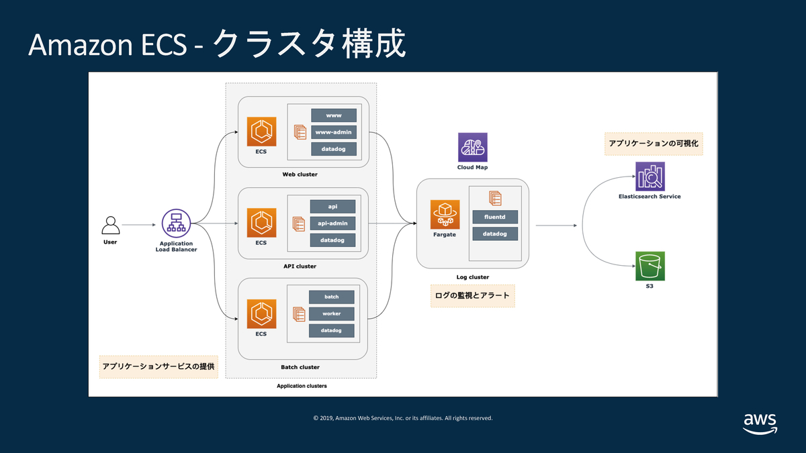Select the api-admin container box
The height and width of the screenshot is (453, 806).
[x=332, y=223]
